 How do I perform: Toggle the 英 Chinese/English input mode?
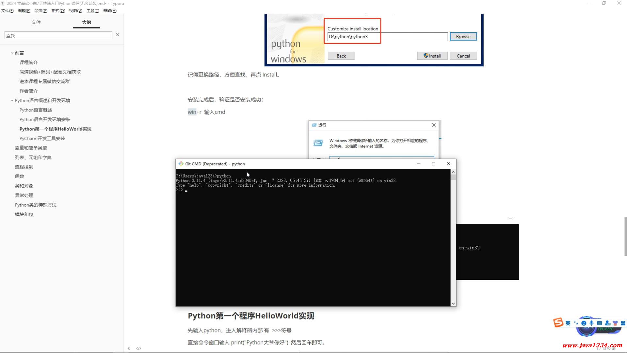pos(568,323)
